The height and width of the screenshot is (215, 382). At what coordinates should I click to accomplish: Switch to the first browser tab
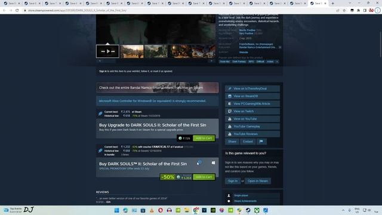[x=11, y=4]
